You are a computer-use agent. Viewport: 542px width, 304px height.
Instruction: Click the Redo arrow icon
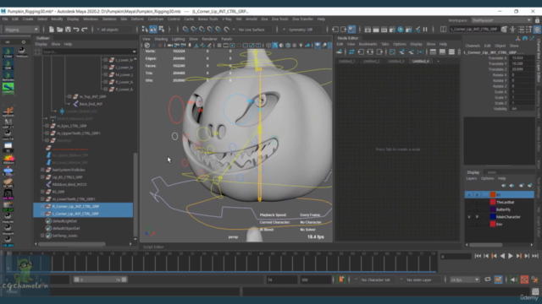[85, 30]
